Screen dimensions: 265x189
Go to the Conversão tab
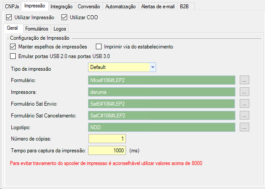click(89, 6)
